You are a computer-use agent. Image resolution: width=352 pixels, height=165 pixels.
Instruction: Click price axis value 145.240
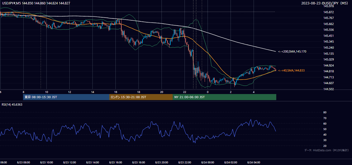click(328, 48)
